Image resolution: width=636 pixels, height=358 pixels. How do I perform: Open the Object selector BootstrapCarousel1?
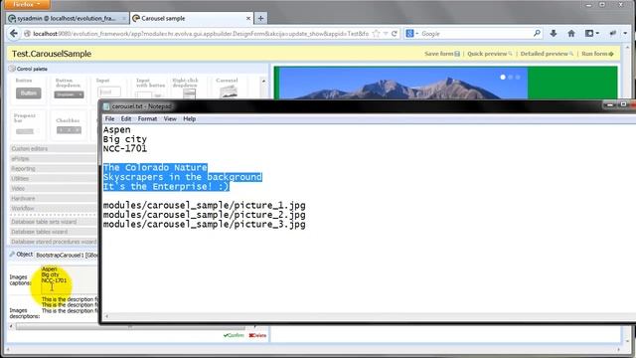pyautogui.click(x=67, y=255)
